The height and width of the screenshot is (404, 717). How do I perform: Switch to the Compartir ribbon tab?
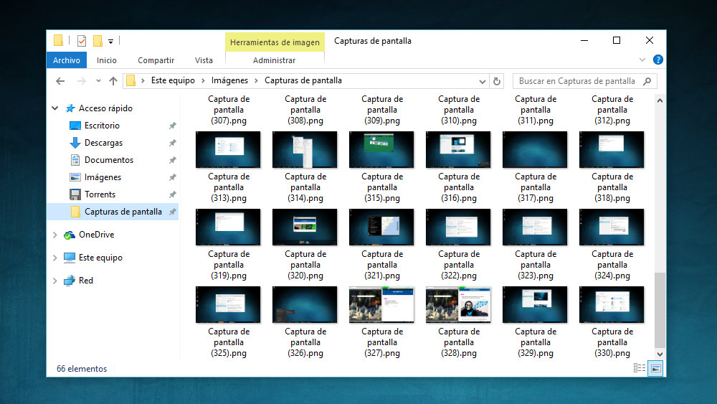pyautogui.click(x=156, y=60)
